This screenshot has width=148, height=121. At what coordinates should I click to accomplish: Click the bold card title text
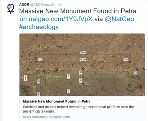point(56,102)
